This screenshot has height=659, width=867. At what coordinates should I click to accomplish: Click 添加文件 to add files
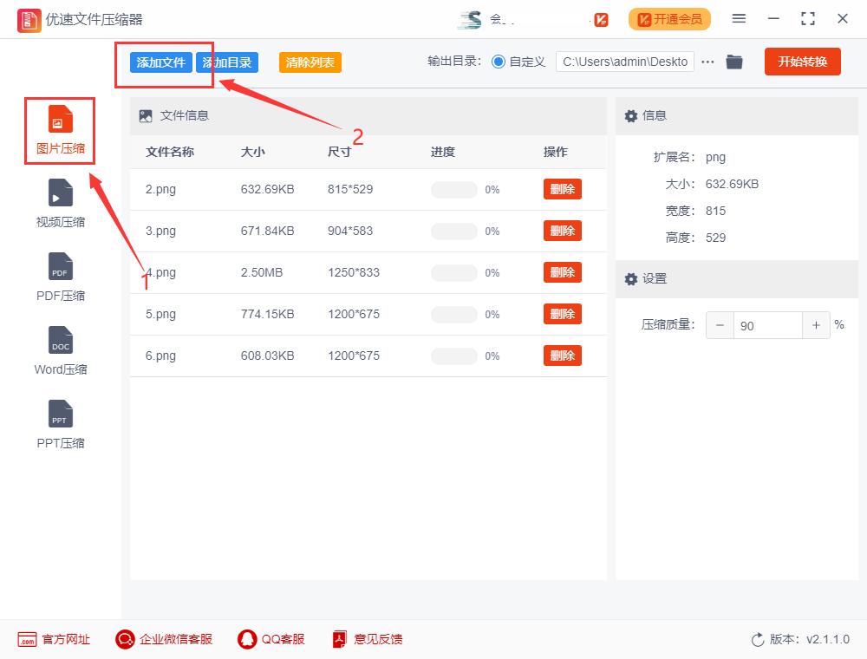(161, 62)
